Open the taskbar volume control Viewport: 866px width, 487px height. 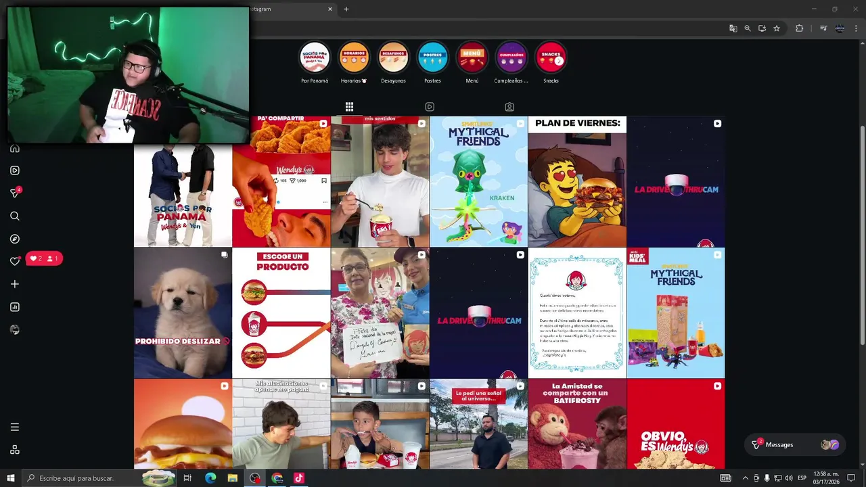click(788, 478)
